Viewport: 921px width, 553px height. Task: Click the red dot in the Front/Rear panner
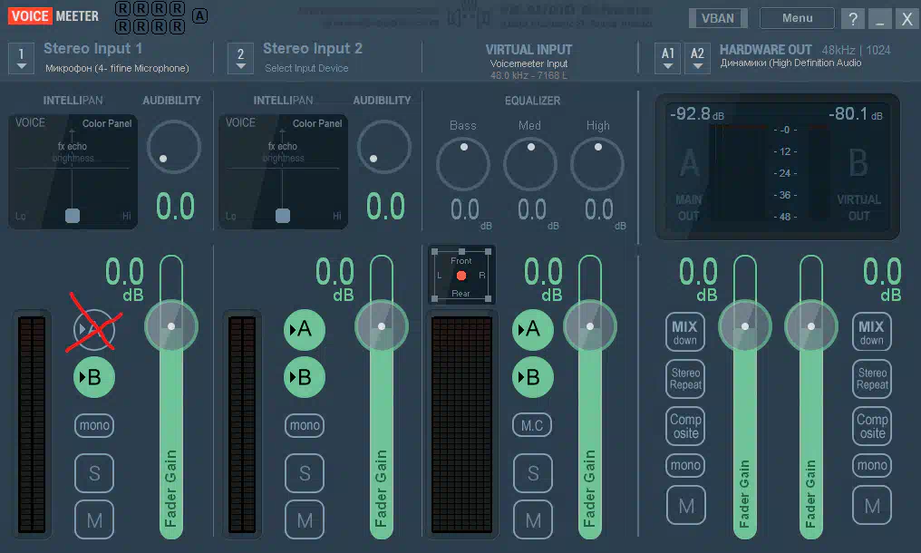point(461,276)
